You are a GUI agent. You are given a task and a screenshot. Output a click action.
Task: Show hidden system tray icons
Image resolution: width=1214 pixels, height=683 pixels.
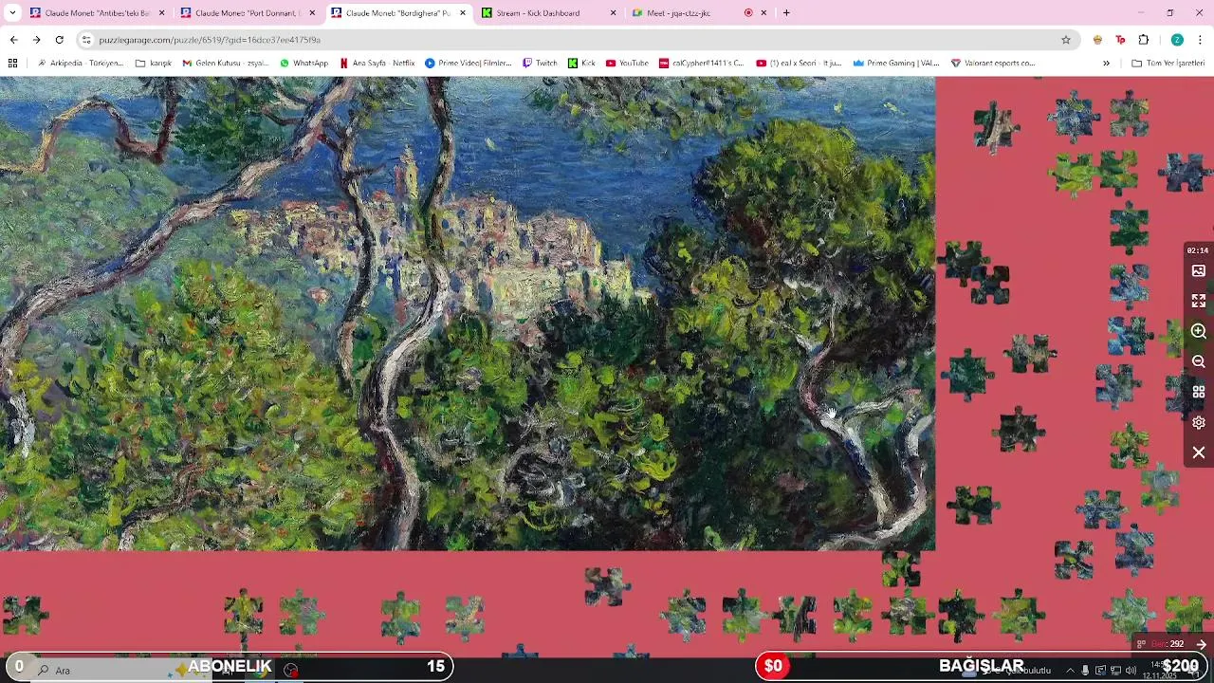tap(1070, 670)
